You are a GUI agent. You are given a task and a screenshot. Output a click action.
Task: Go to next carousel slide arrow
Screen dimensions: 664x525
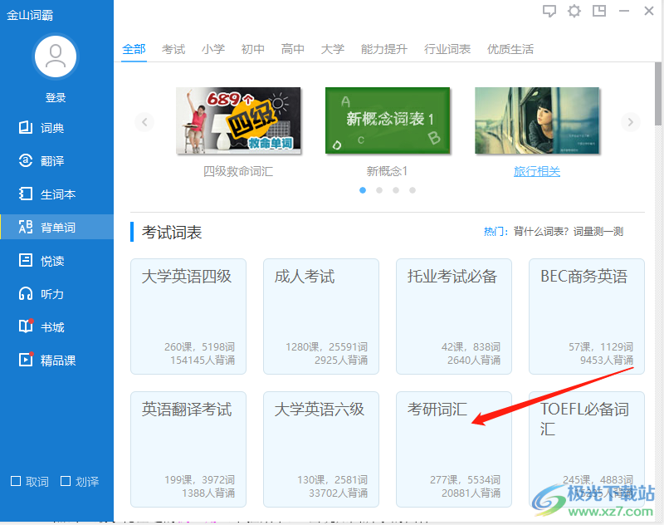631,122
